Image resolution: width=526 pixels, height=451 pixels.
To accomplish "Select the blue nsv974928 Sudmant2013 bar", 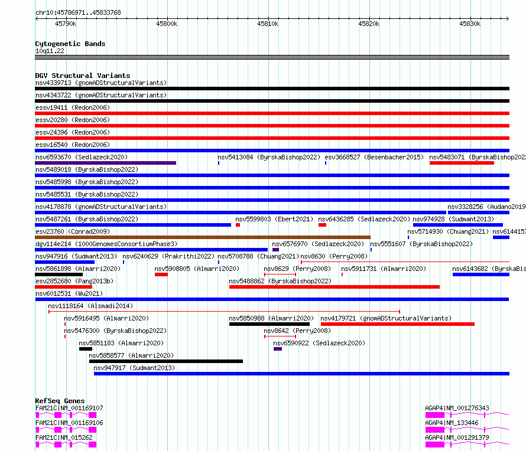I will point(458,225).
